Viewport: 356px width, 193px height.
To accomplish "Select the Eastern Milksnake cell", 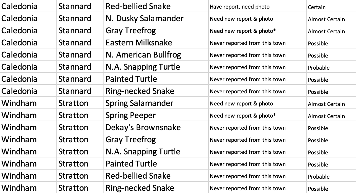I will click(x=139, y=43).
